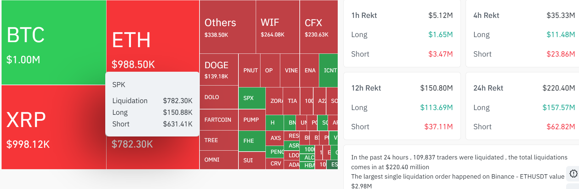Click the green ICNT tile
579x189 pixels.
pos(328,70)
